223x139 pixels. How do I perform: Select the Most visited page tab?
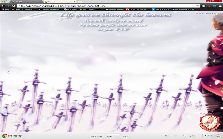click(x=98, y=136)
